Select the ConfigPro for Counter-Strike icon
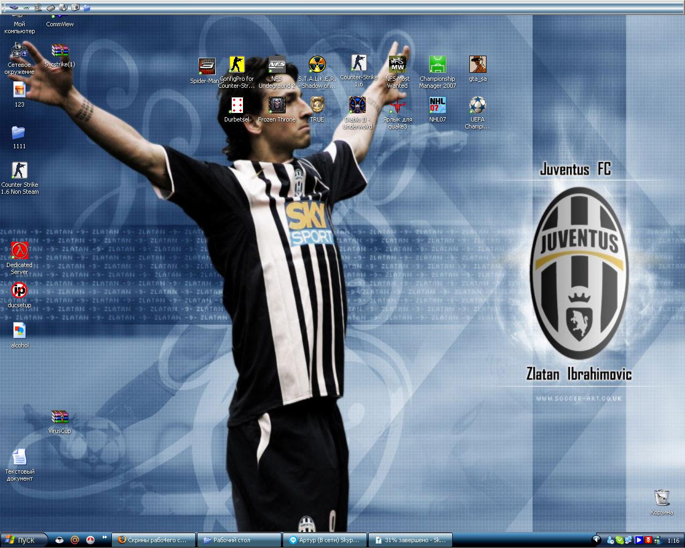685x548 pixels. pos(237,72)
